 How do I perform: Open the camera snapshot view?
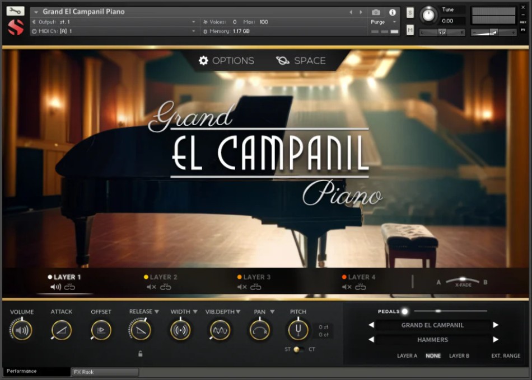pos(376,12)
